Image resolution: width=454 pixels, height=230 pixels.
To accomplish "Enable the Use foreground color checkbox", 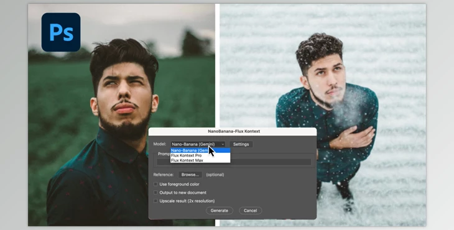I will [x=155, y=184].
